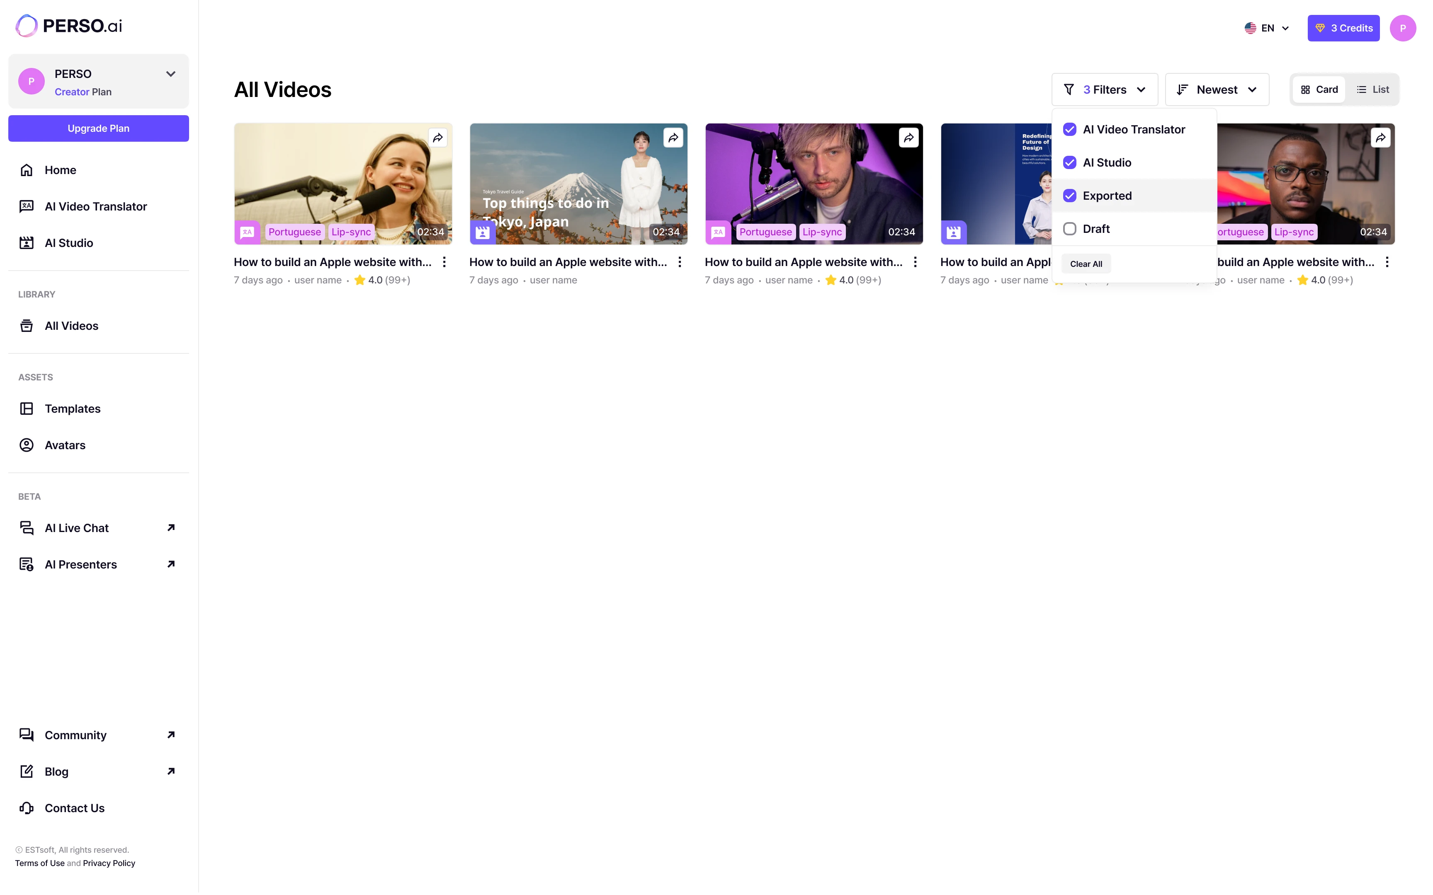Viewport: 1433px width, 895px height.
Task: Click the Contact Us headset icon
Action: pos(27,808)
